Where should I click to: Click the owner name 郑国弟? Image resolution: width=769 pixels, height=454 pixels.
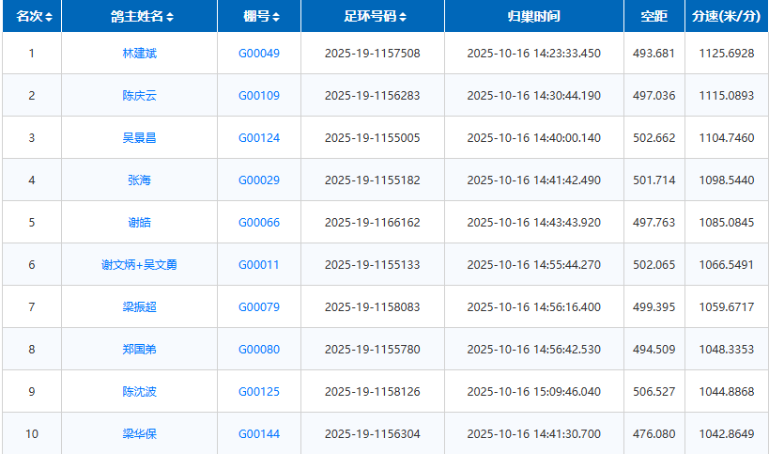pos(139,350)
